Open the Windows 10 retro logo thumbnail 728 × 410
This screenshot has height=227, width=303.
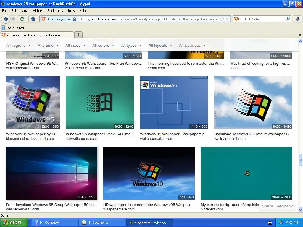(149, 173)
